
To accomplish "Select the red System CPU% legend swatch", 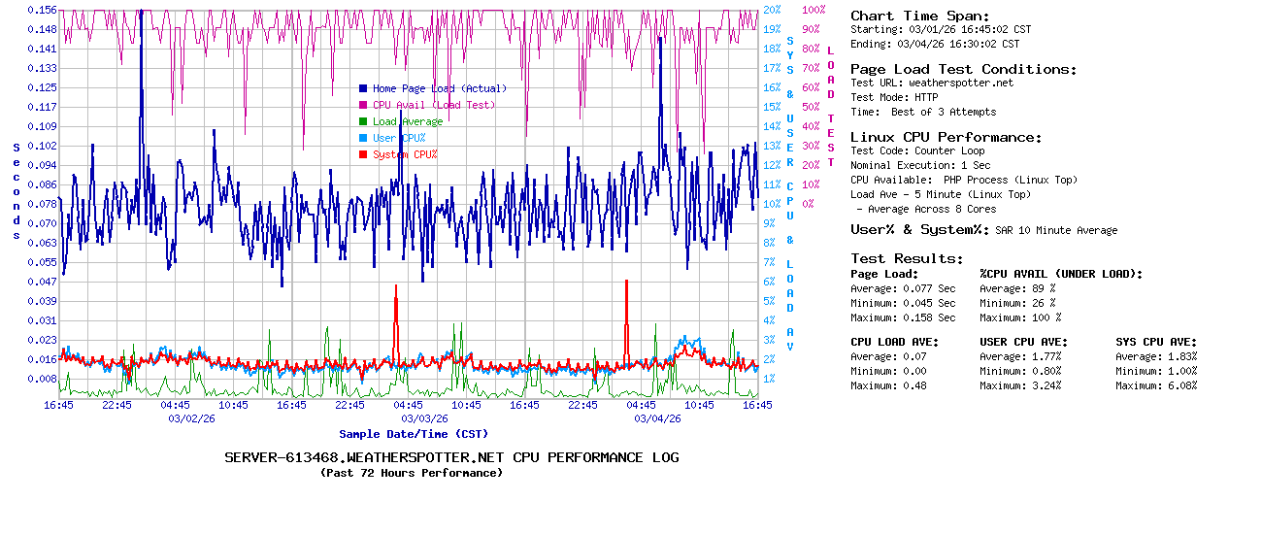I will click(363, 154).
